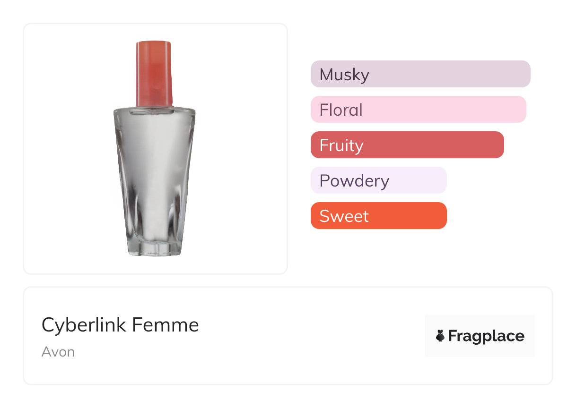The image size is (576, 408).
Task: Click the red perfume bottle cap
Action: tap(154, 73)
